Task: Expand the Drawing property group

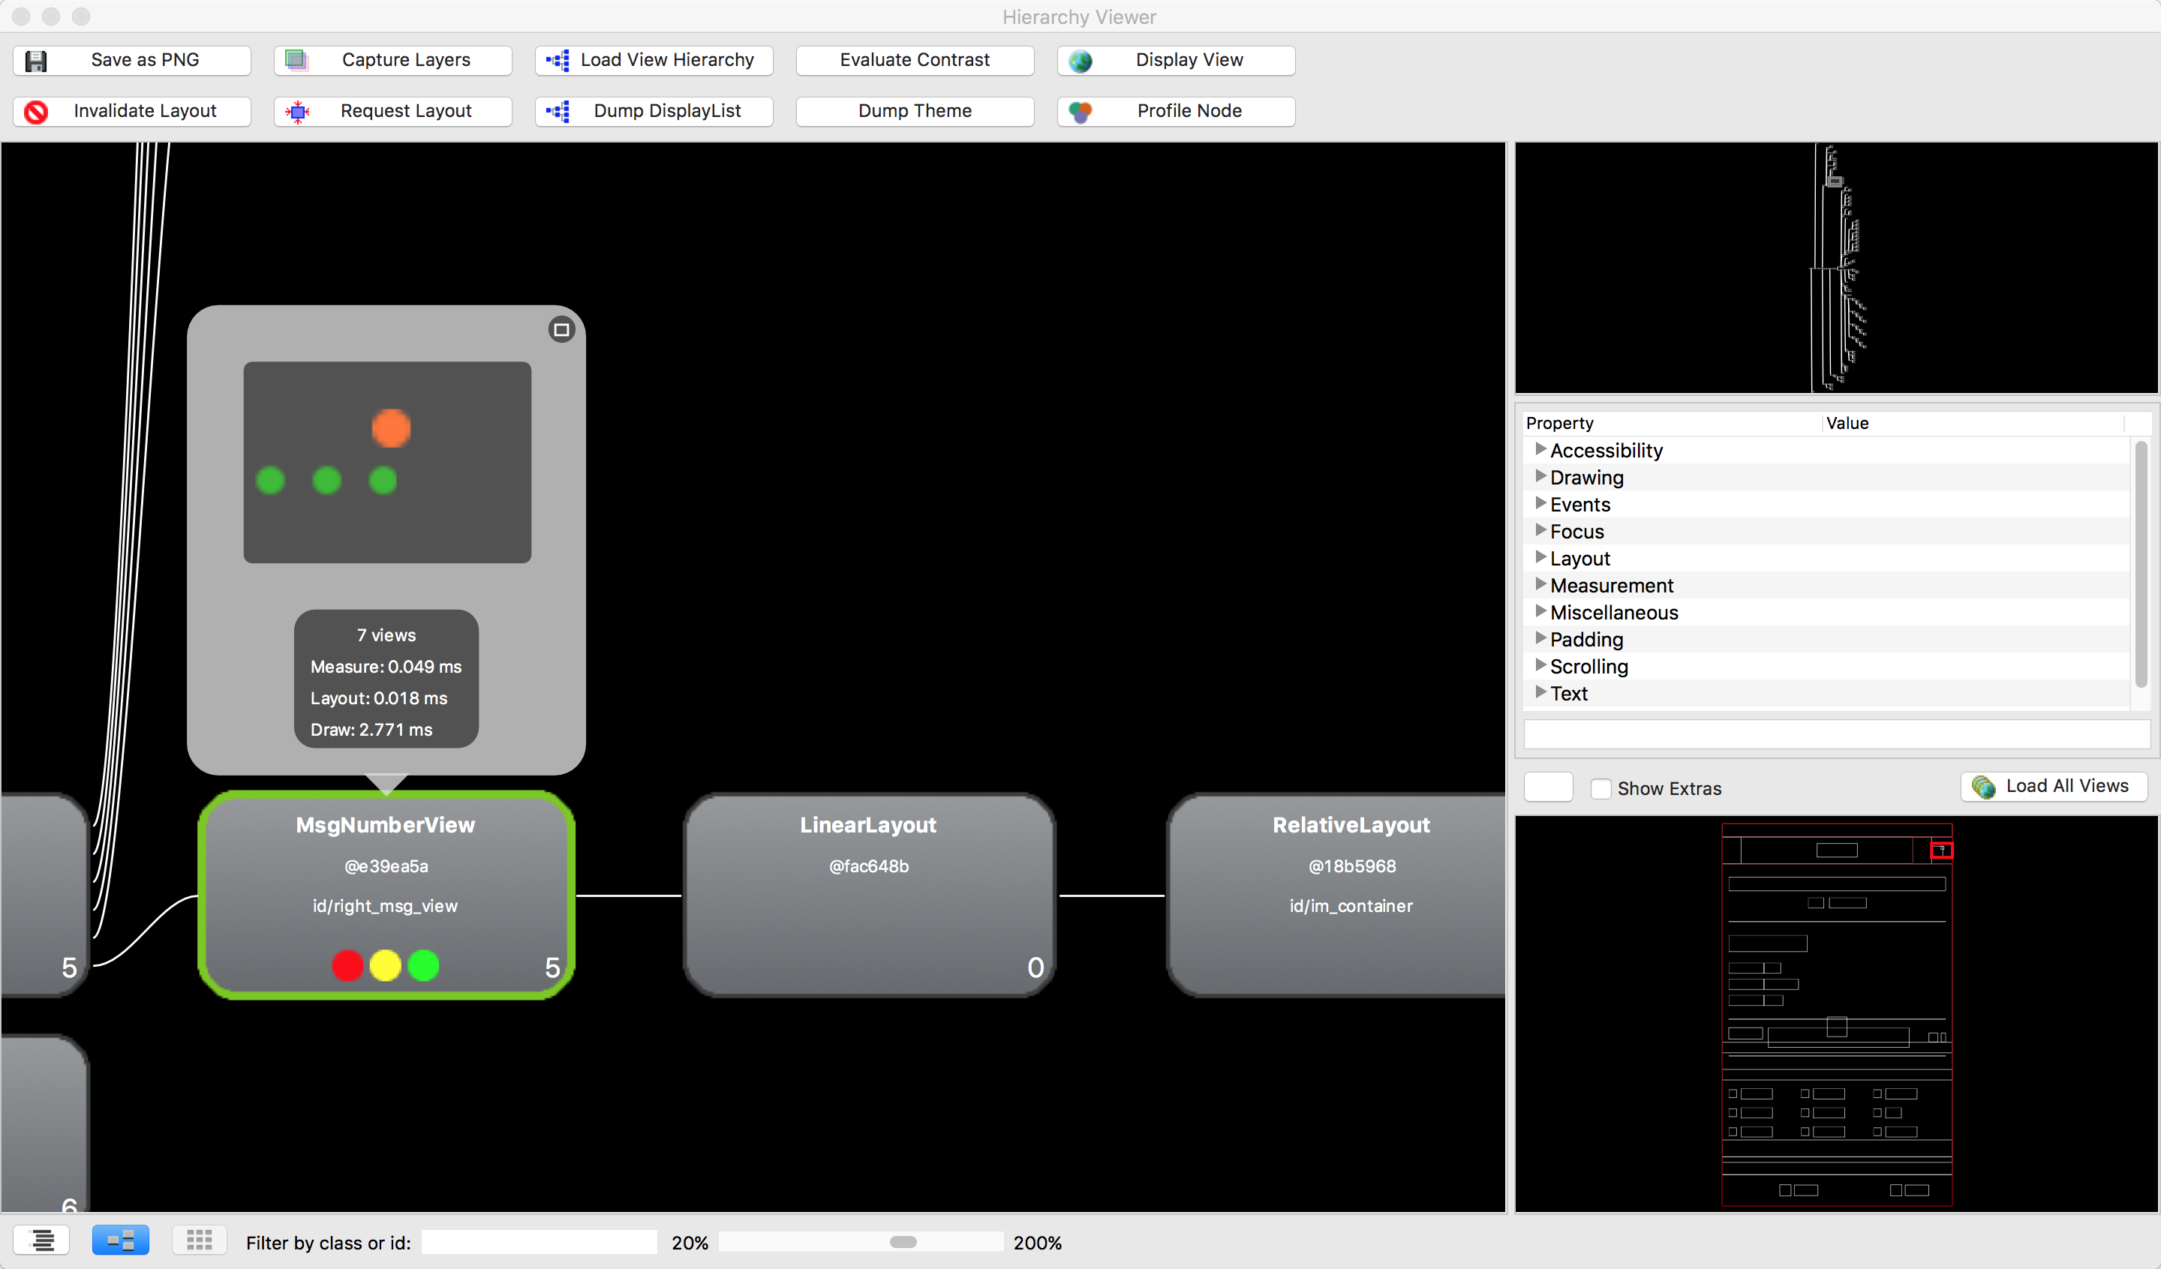Action: (1540, 475)
